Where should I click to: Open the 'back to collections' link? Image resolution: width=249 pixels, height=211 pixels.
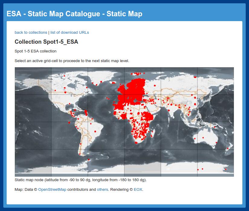[31, 32]
